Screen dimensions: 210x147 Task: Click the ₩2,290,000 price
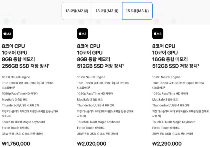(x=167, y=144)
